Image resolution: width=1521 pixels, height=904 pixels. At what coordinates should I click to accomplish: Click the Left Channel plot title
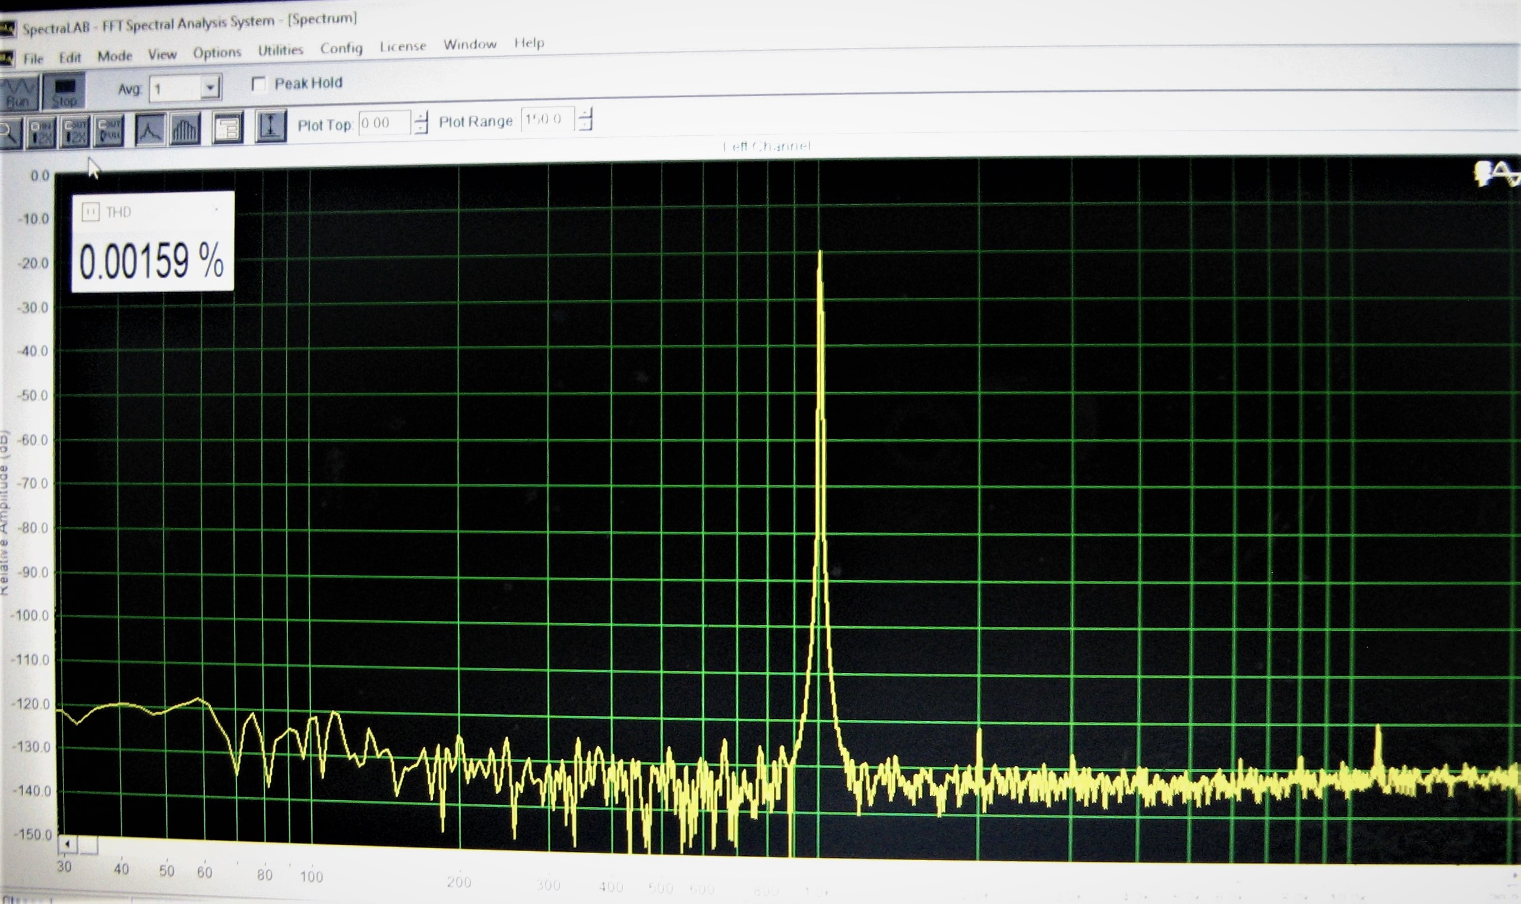pyautogui.click(x=767, y=146)
